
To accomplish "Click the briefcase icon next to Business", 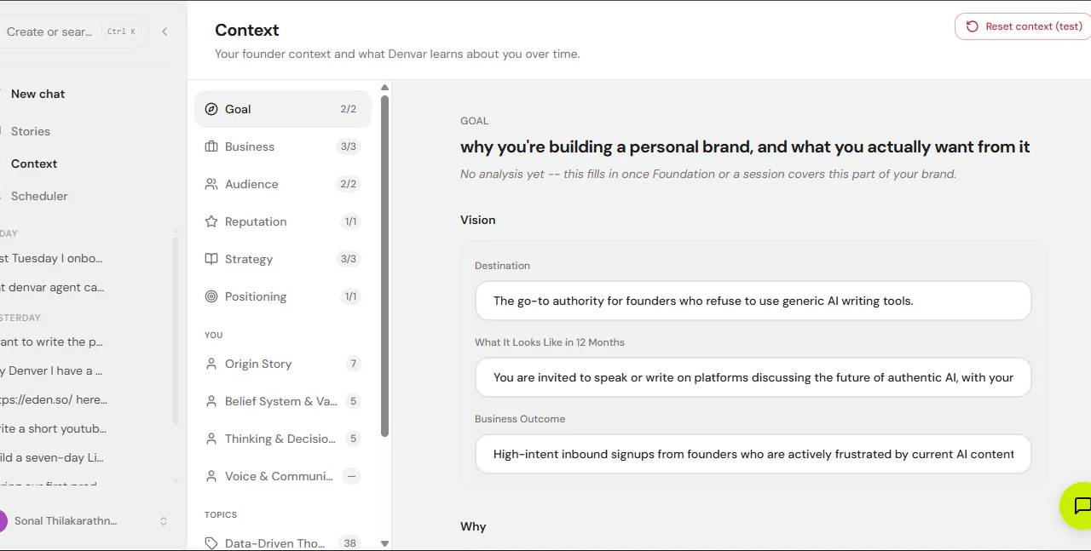I will pos(211,146).
